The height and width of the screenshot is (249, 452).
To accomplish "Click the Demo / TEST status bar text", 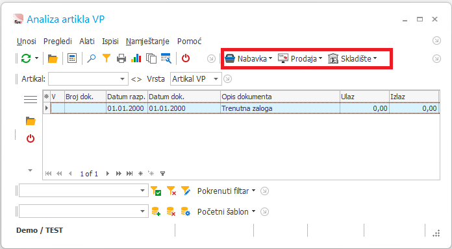I will [40, 230].
